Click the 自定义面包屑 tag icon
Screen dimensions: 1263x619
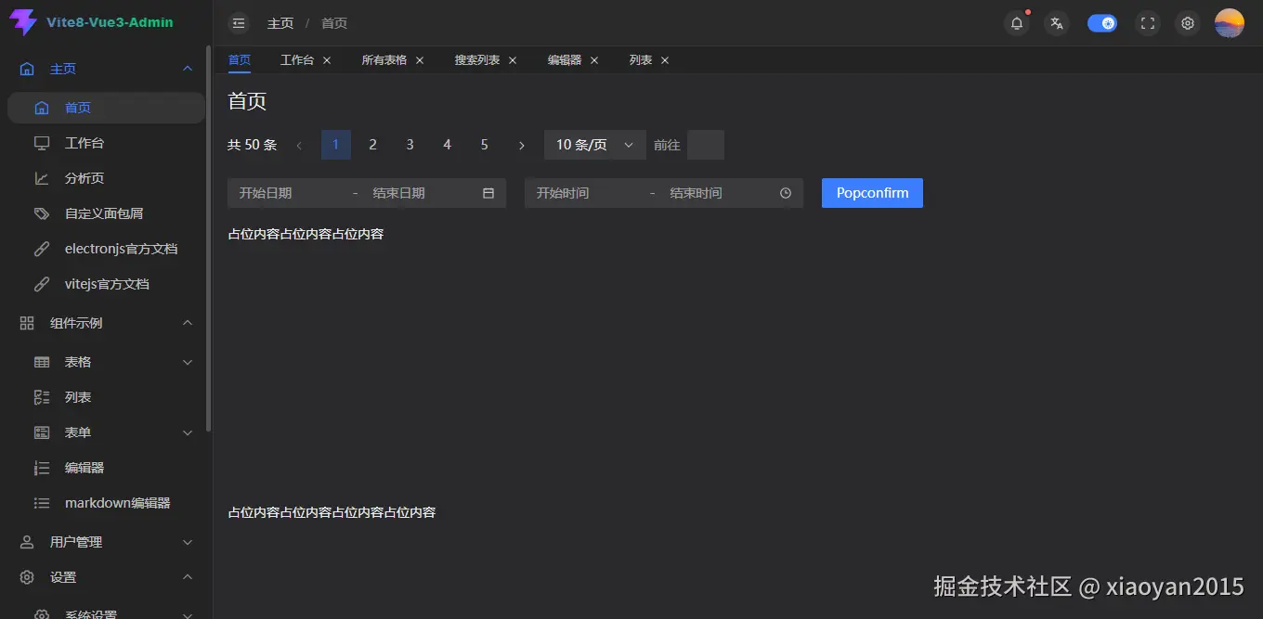click(x=41, y=213)
